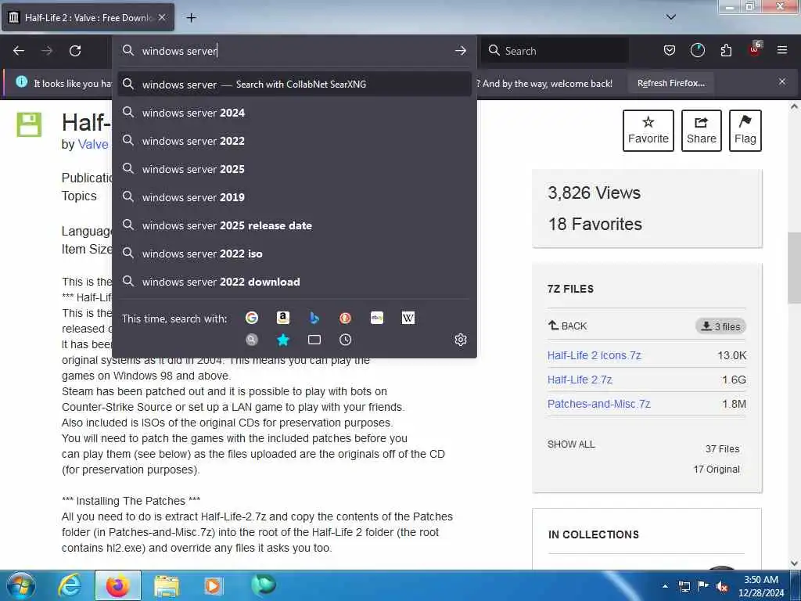
Task: Select suggestion windows server 2019
Action: (x=294, y=196)
